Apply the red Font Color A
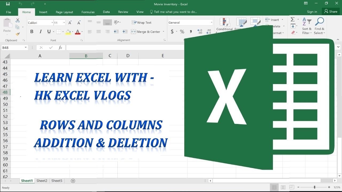This screenshot has height=192, width=342. (78, 32)
